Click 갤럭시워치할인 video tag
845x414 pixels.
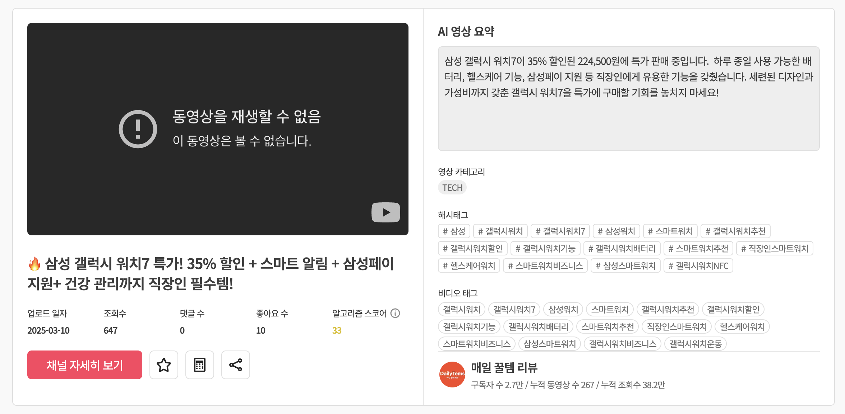733,309
